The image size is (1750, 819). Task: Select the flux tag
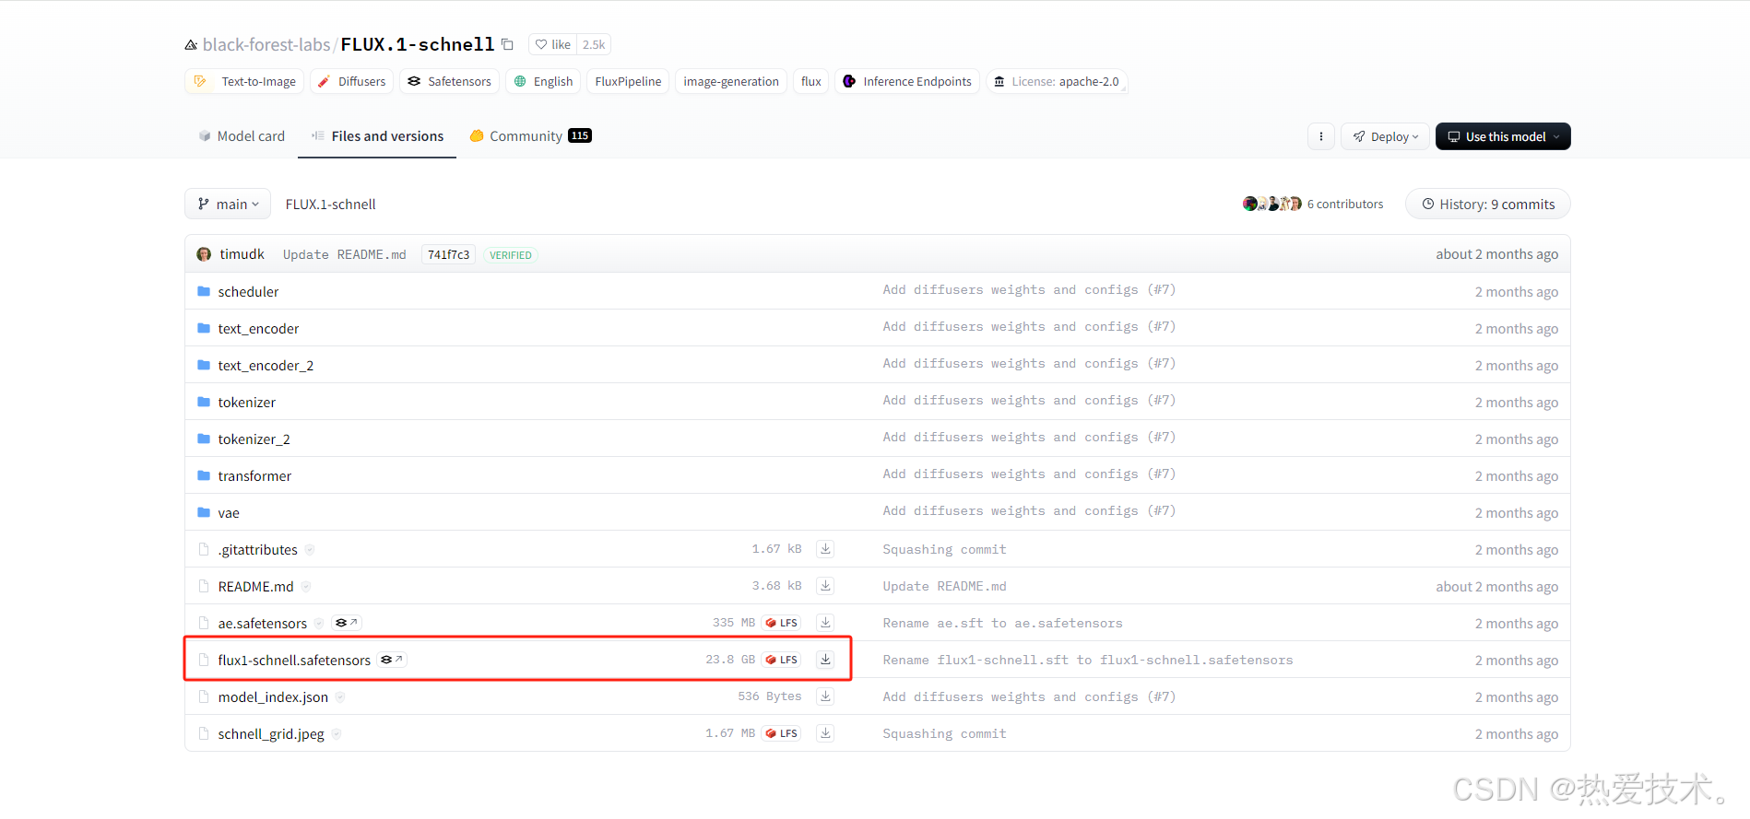tap(811, 81)
